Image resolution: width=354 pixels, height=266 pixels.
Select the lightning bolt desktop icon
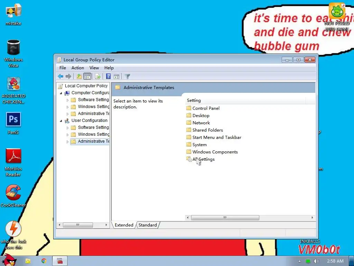13,235
